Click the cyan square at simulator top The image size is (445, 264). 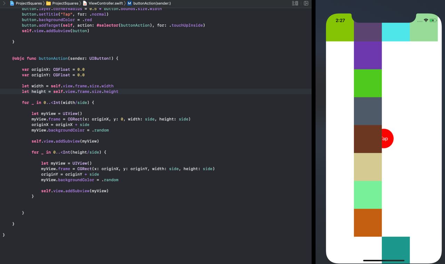[x=396, y=32]
